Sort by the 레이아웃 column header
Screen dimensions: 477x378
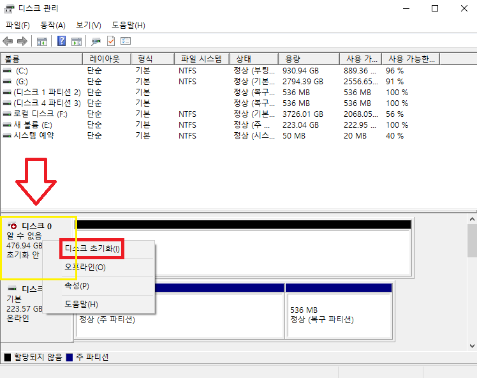tap(106, 59)
